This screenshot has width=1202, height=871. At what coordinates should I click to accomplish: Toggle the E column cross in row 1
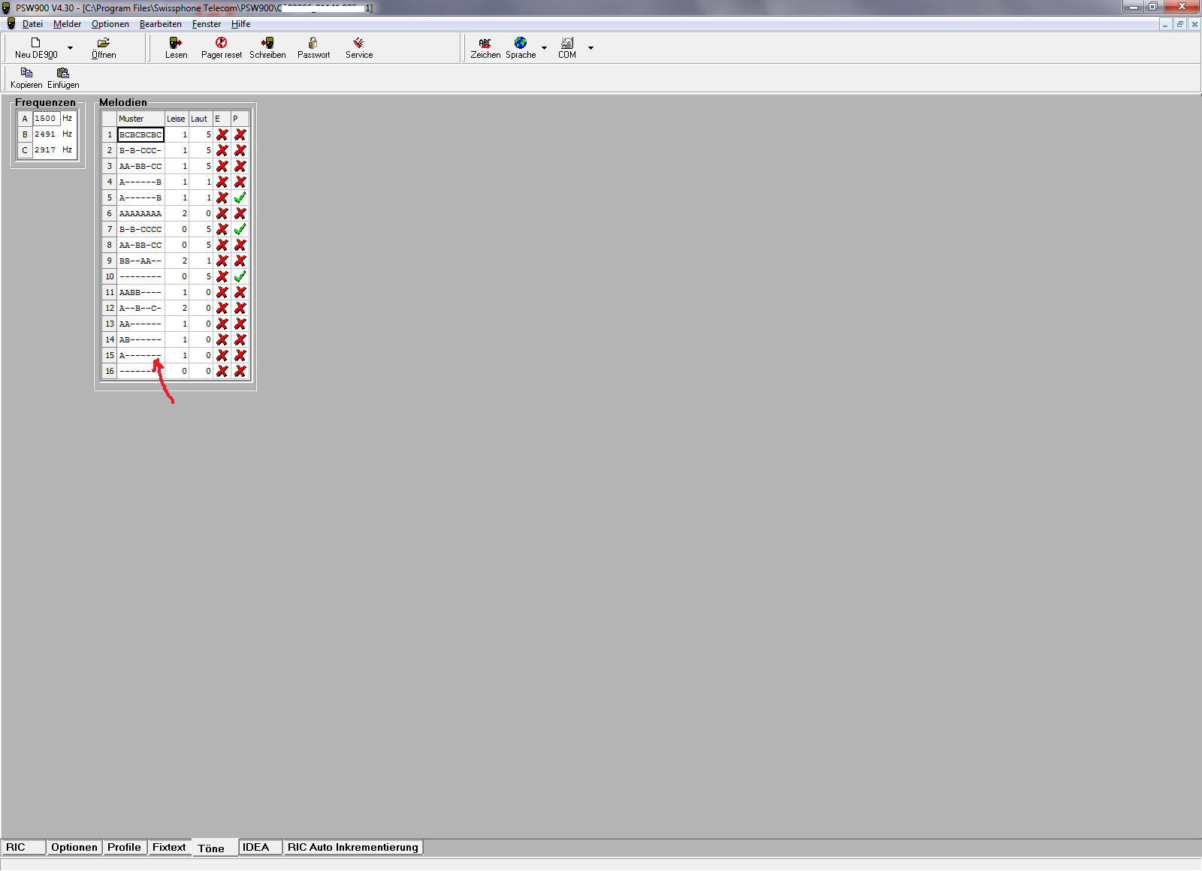point(222,135)
